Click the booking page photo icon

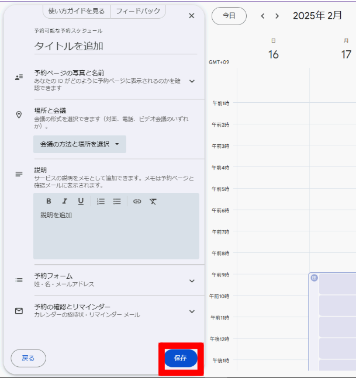(19, 77)
